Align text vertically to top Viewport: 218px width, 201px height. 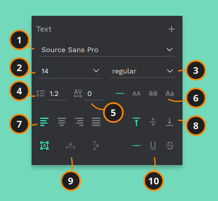pyautogui.click(x=136, y=122)
